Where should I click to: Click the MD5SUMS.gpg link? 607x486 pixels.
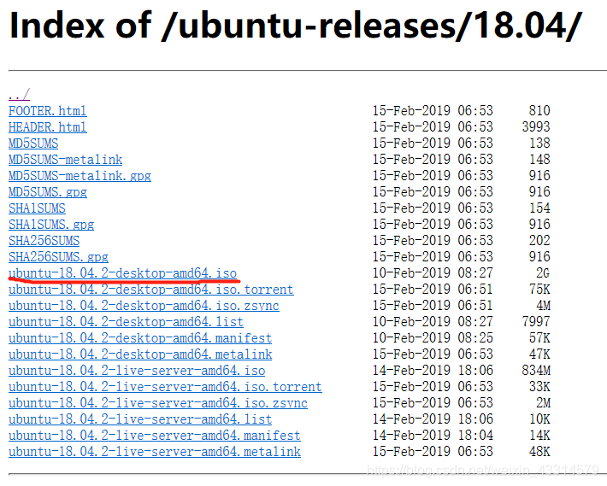(48, 192)
